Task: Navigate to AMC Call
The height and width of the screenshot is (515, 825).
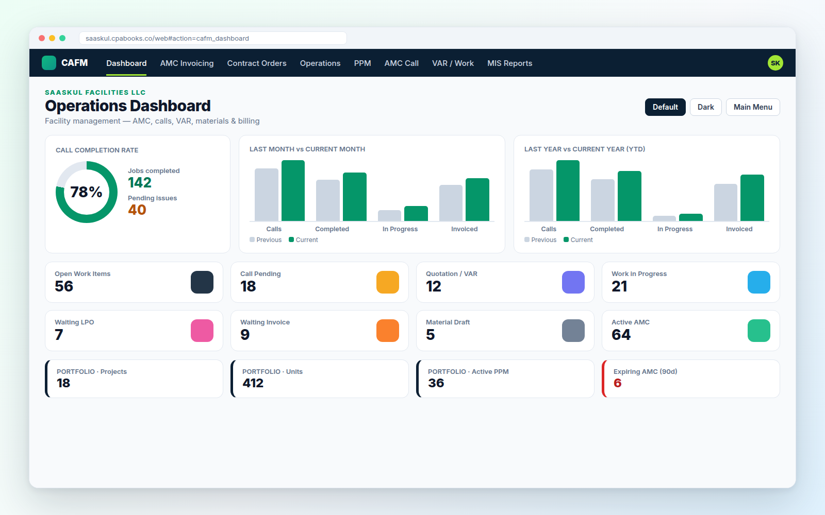Action: point(402,63)
